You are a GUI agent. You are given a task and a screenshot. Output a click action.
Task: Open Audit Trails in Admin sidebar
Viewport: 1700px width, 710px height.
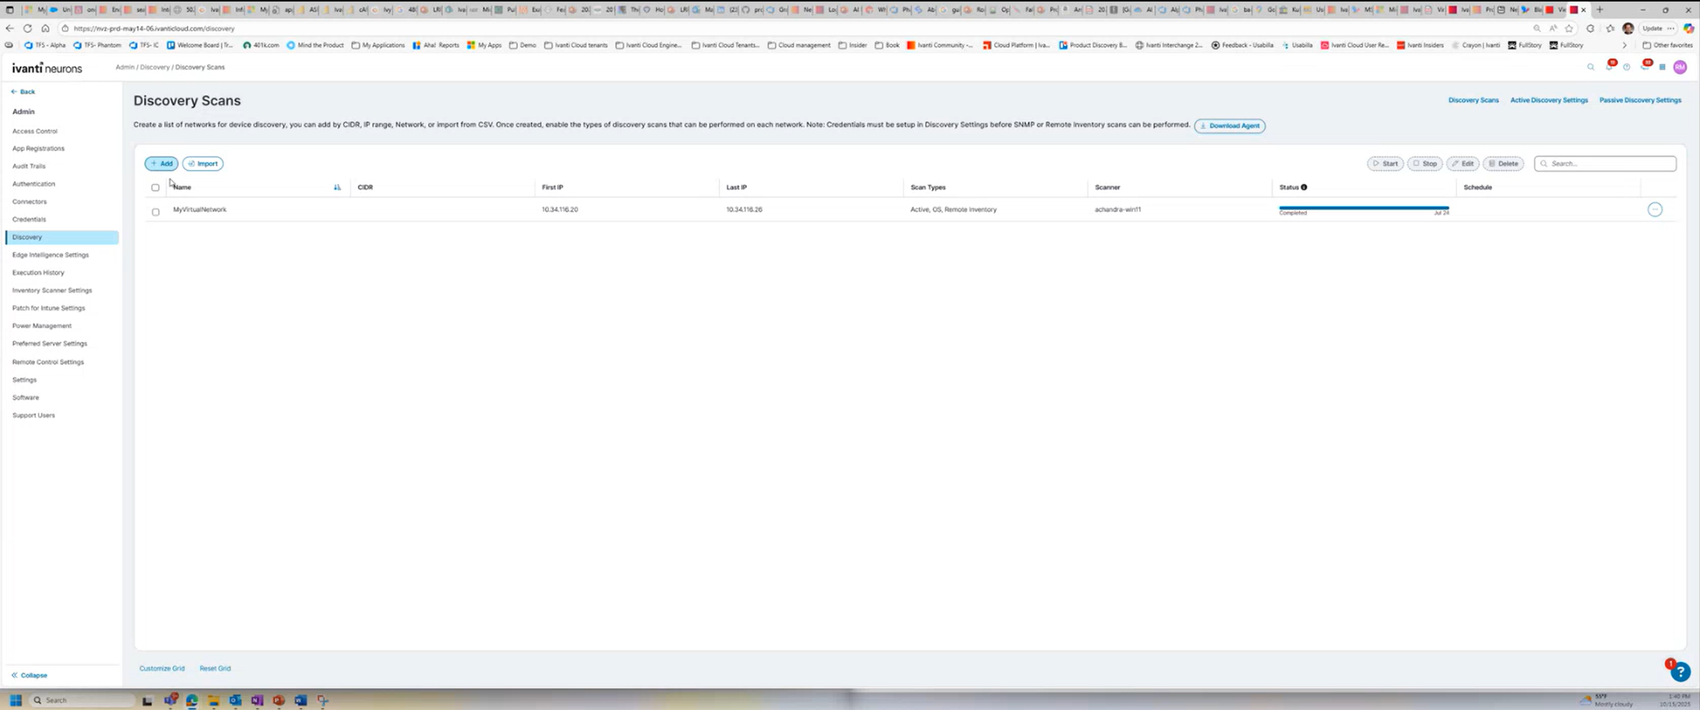[29, 166]
